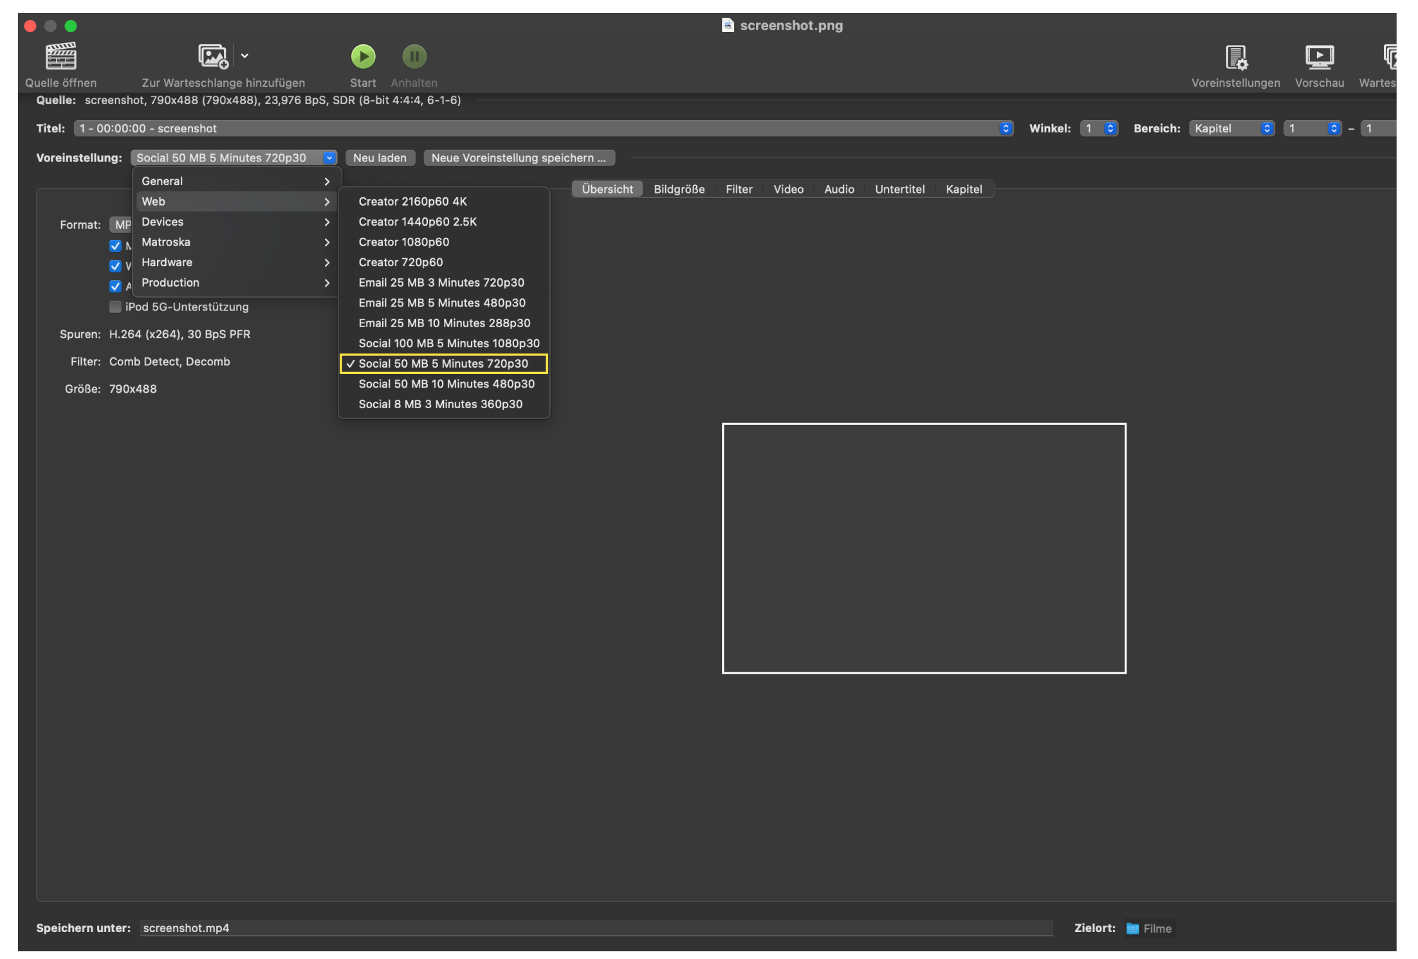
Task: Click the Neu laden button
Action: (380, 158)
